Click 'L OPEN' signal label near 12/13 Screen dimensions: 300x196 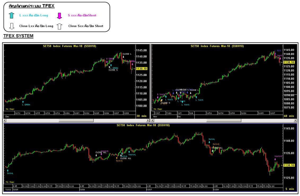[26, 105]
